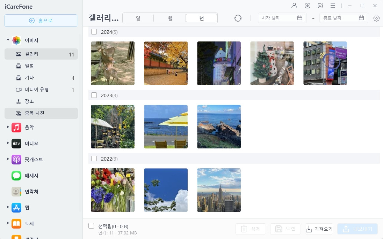Collapse the 이미지 section arrow
Image resolution: width=383 pixels, height=239 pixels.
click(x=8, y=39)
